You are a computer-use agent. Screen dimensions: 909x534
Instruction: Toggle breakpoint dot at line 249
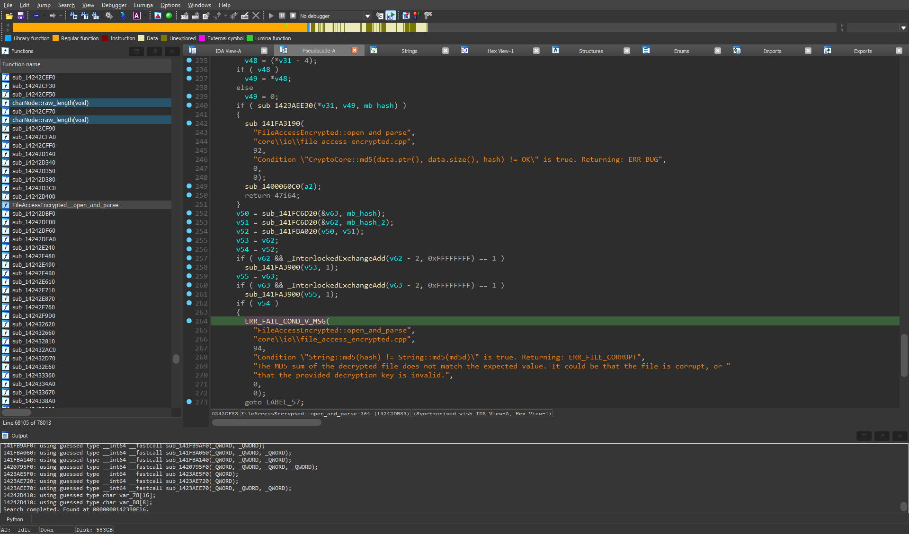(x=189, y=186)
